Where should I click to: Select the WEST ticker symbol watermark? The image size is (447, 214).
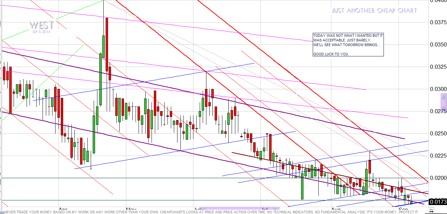41,25
